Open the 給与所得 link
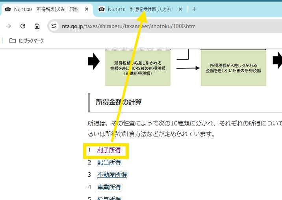 coord(109,198)
